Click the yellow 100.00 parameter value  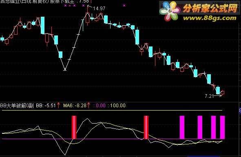[x=118, y=106]
